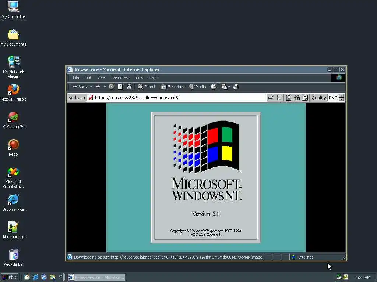377x282 pixels.
Task: Open the Forward history dropdown arrow
Action: (x=105, y=87)
